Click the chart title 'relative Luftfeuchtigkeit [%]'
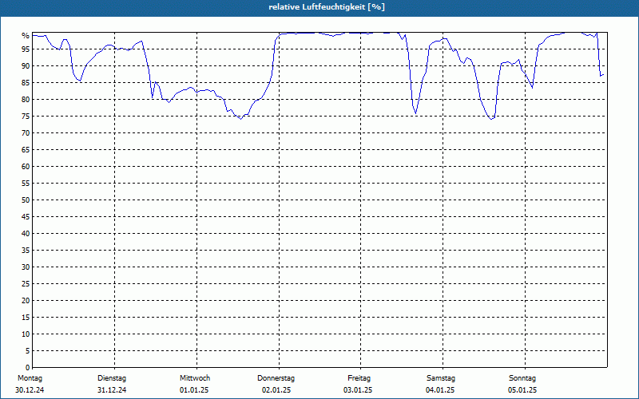Viewport: 639px width, 399px height. click(327, 7)
